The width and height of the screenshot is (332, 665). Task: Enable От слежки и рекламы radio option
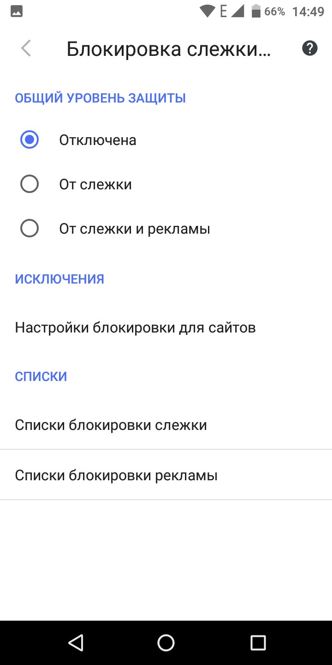click(30, 229)
